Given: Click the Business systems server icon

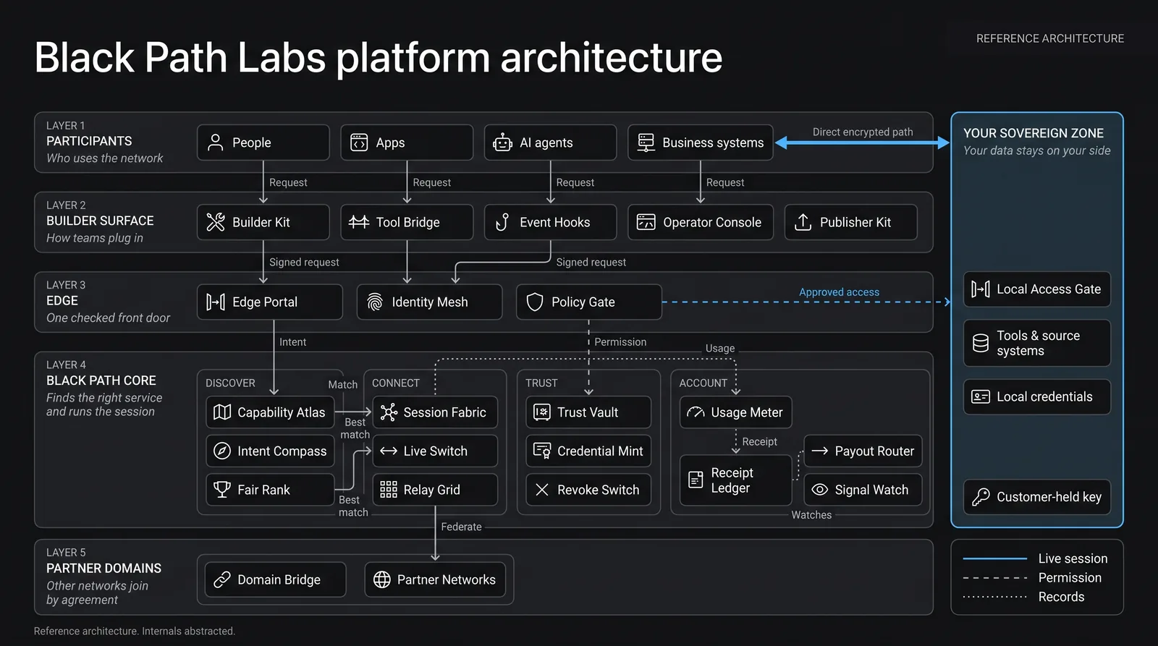Looking at the screenshot, I should (x=646, y=143).
